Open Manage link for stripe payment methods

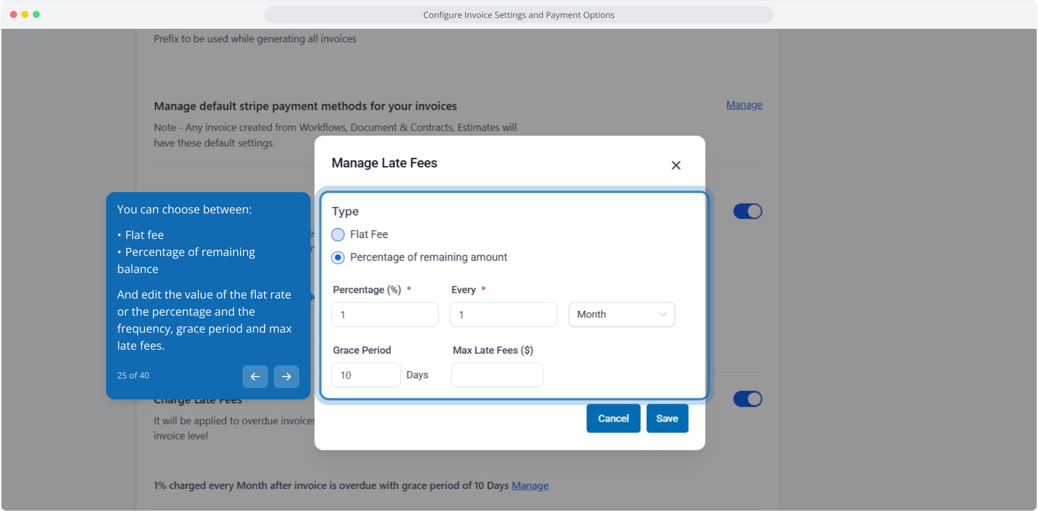click(744, 105)
